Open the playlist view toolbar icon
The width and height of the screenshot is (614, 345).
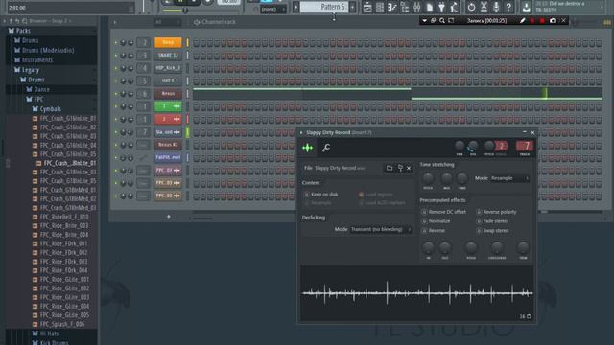[367, 7]
